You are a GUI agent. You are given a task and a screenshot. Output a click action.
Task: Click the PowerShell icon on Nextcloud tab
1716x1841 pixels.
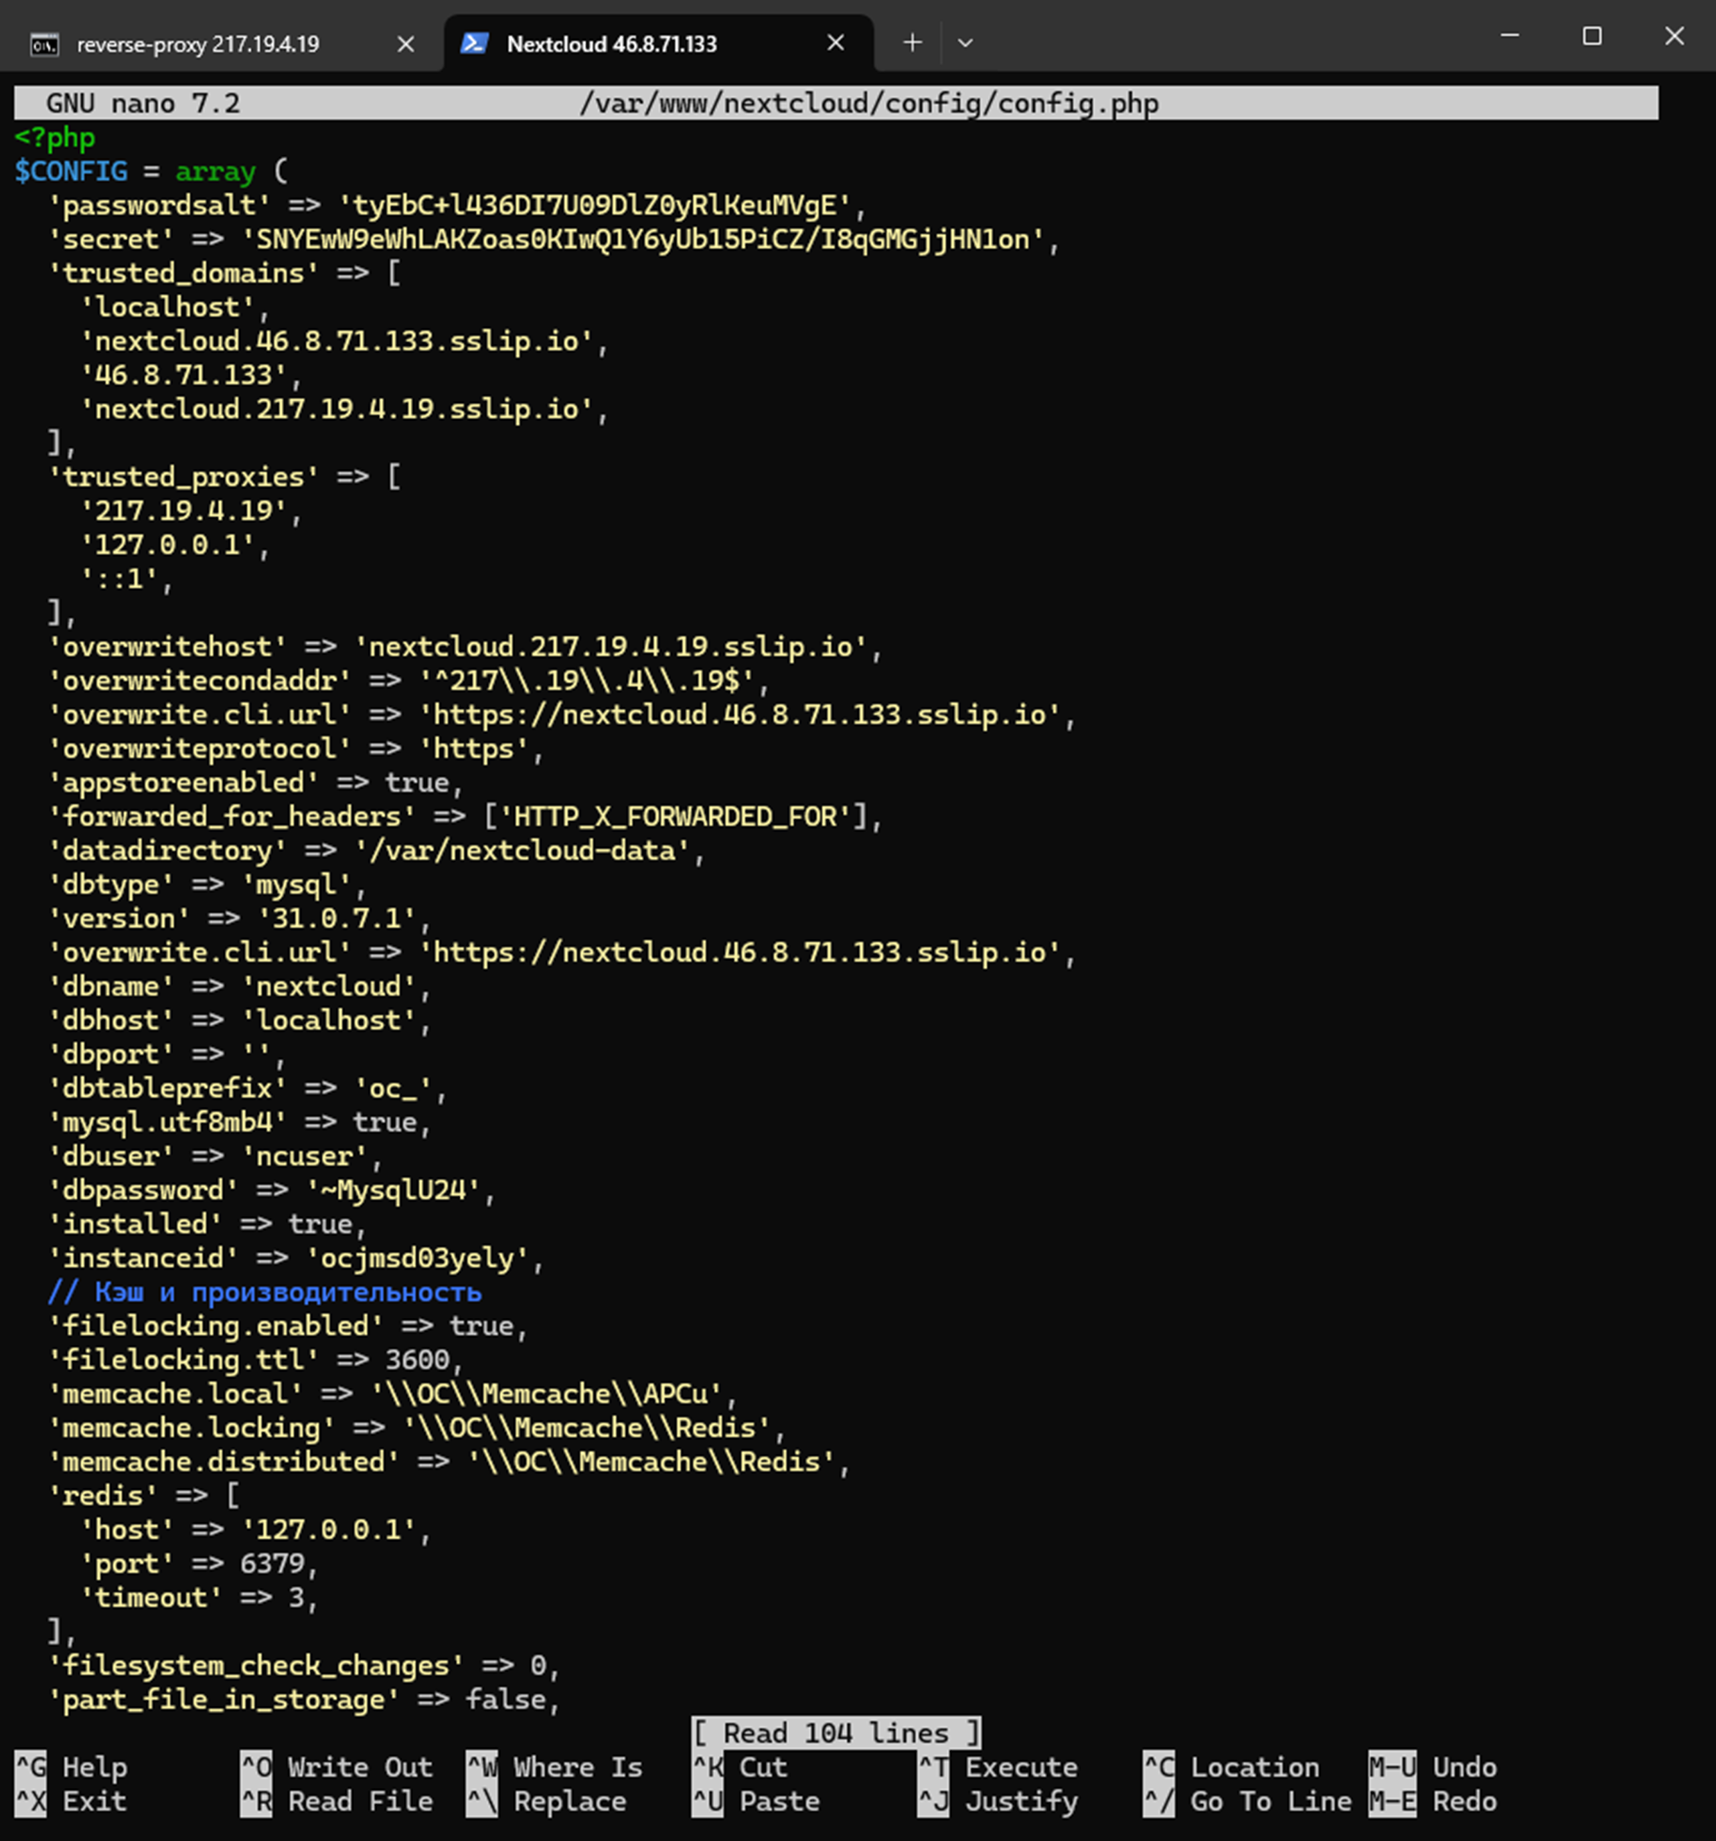tap(474, 43)
